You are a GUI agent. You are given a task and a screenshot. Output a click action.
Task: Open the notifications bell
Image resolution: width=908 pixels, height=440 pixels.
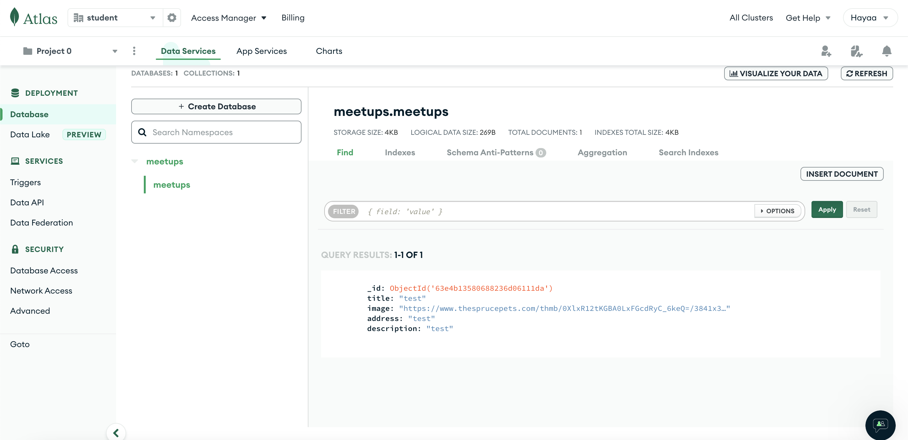tap(887, 51)
